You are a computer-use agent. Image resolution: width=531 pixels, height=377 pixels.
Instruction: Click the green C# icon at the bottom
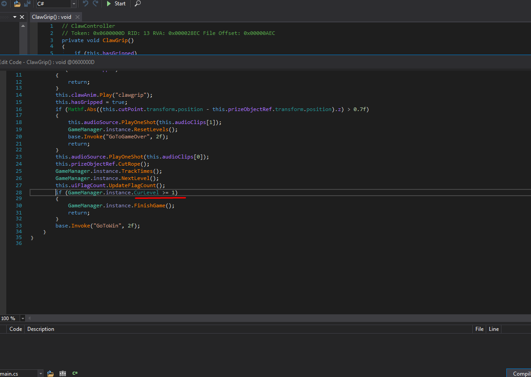(x=75, y=373)
